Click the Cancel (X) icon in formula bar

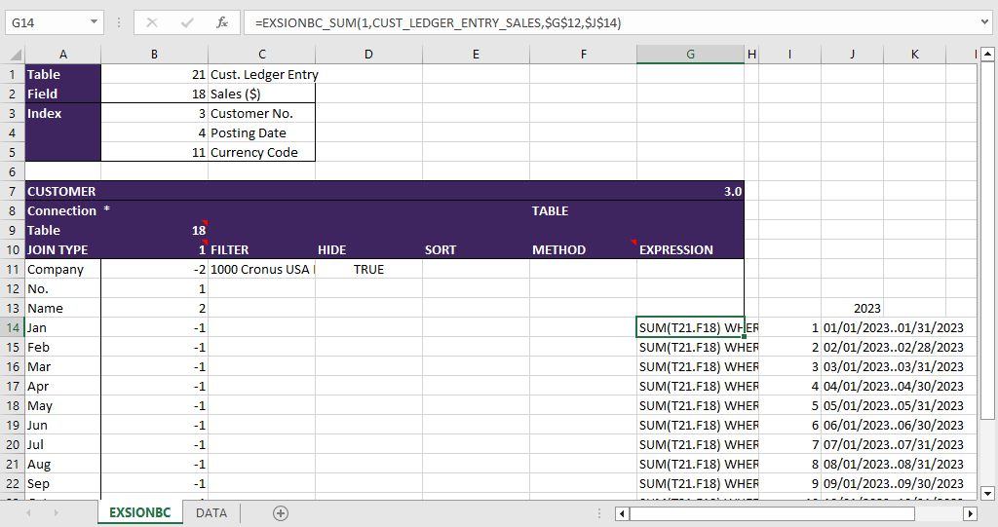[151, 23]
